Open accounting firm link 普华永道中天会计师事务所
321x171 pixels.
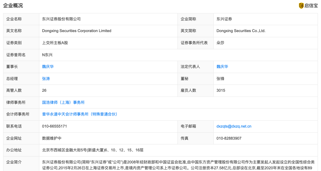80,114
